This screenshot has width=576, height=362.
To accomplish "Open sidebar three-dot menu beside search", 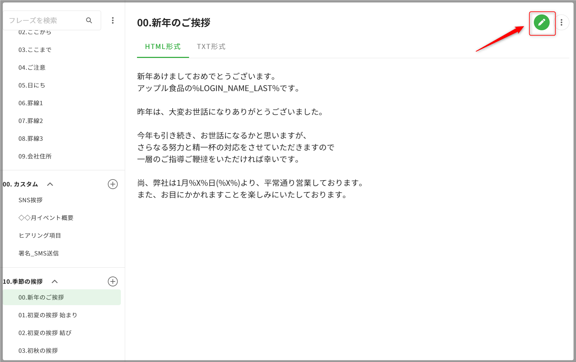I will pyautogui.click(x=113, y=20).
